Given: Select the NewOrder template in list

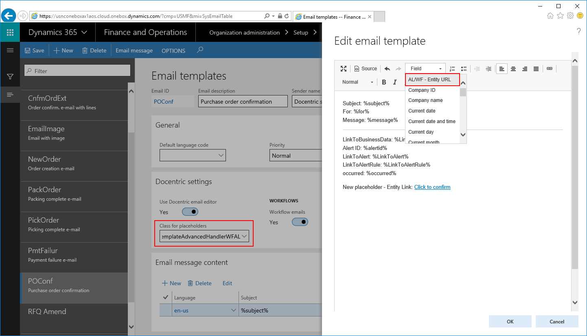Looking at the screenshot, I should pyautogui.click(x=74, y=166).
